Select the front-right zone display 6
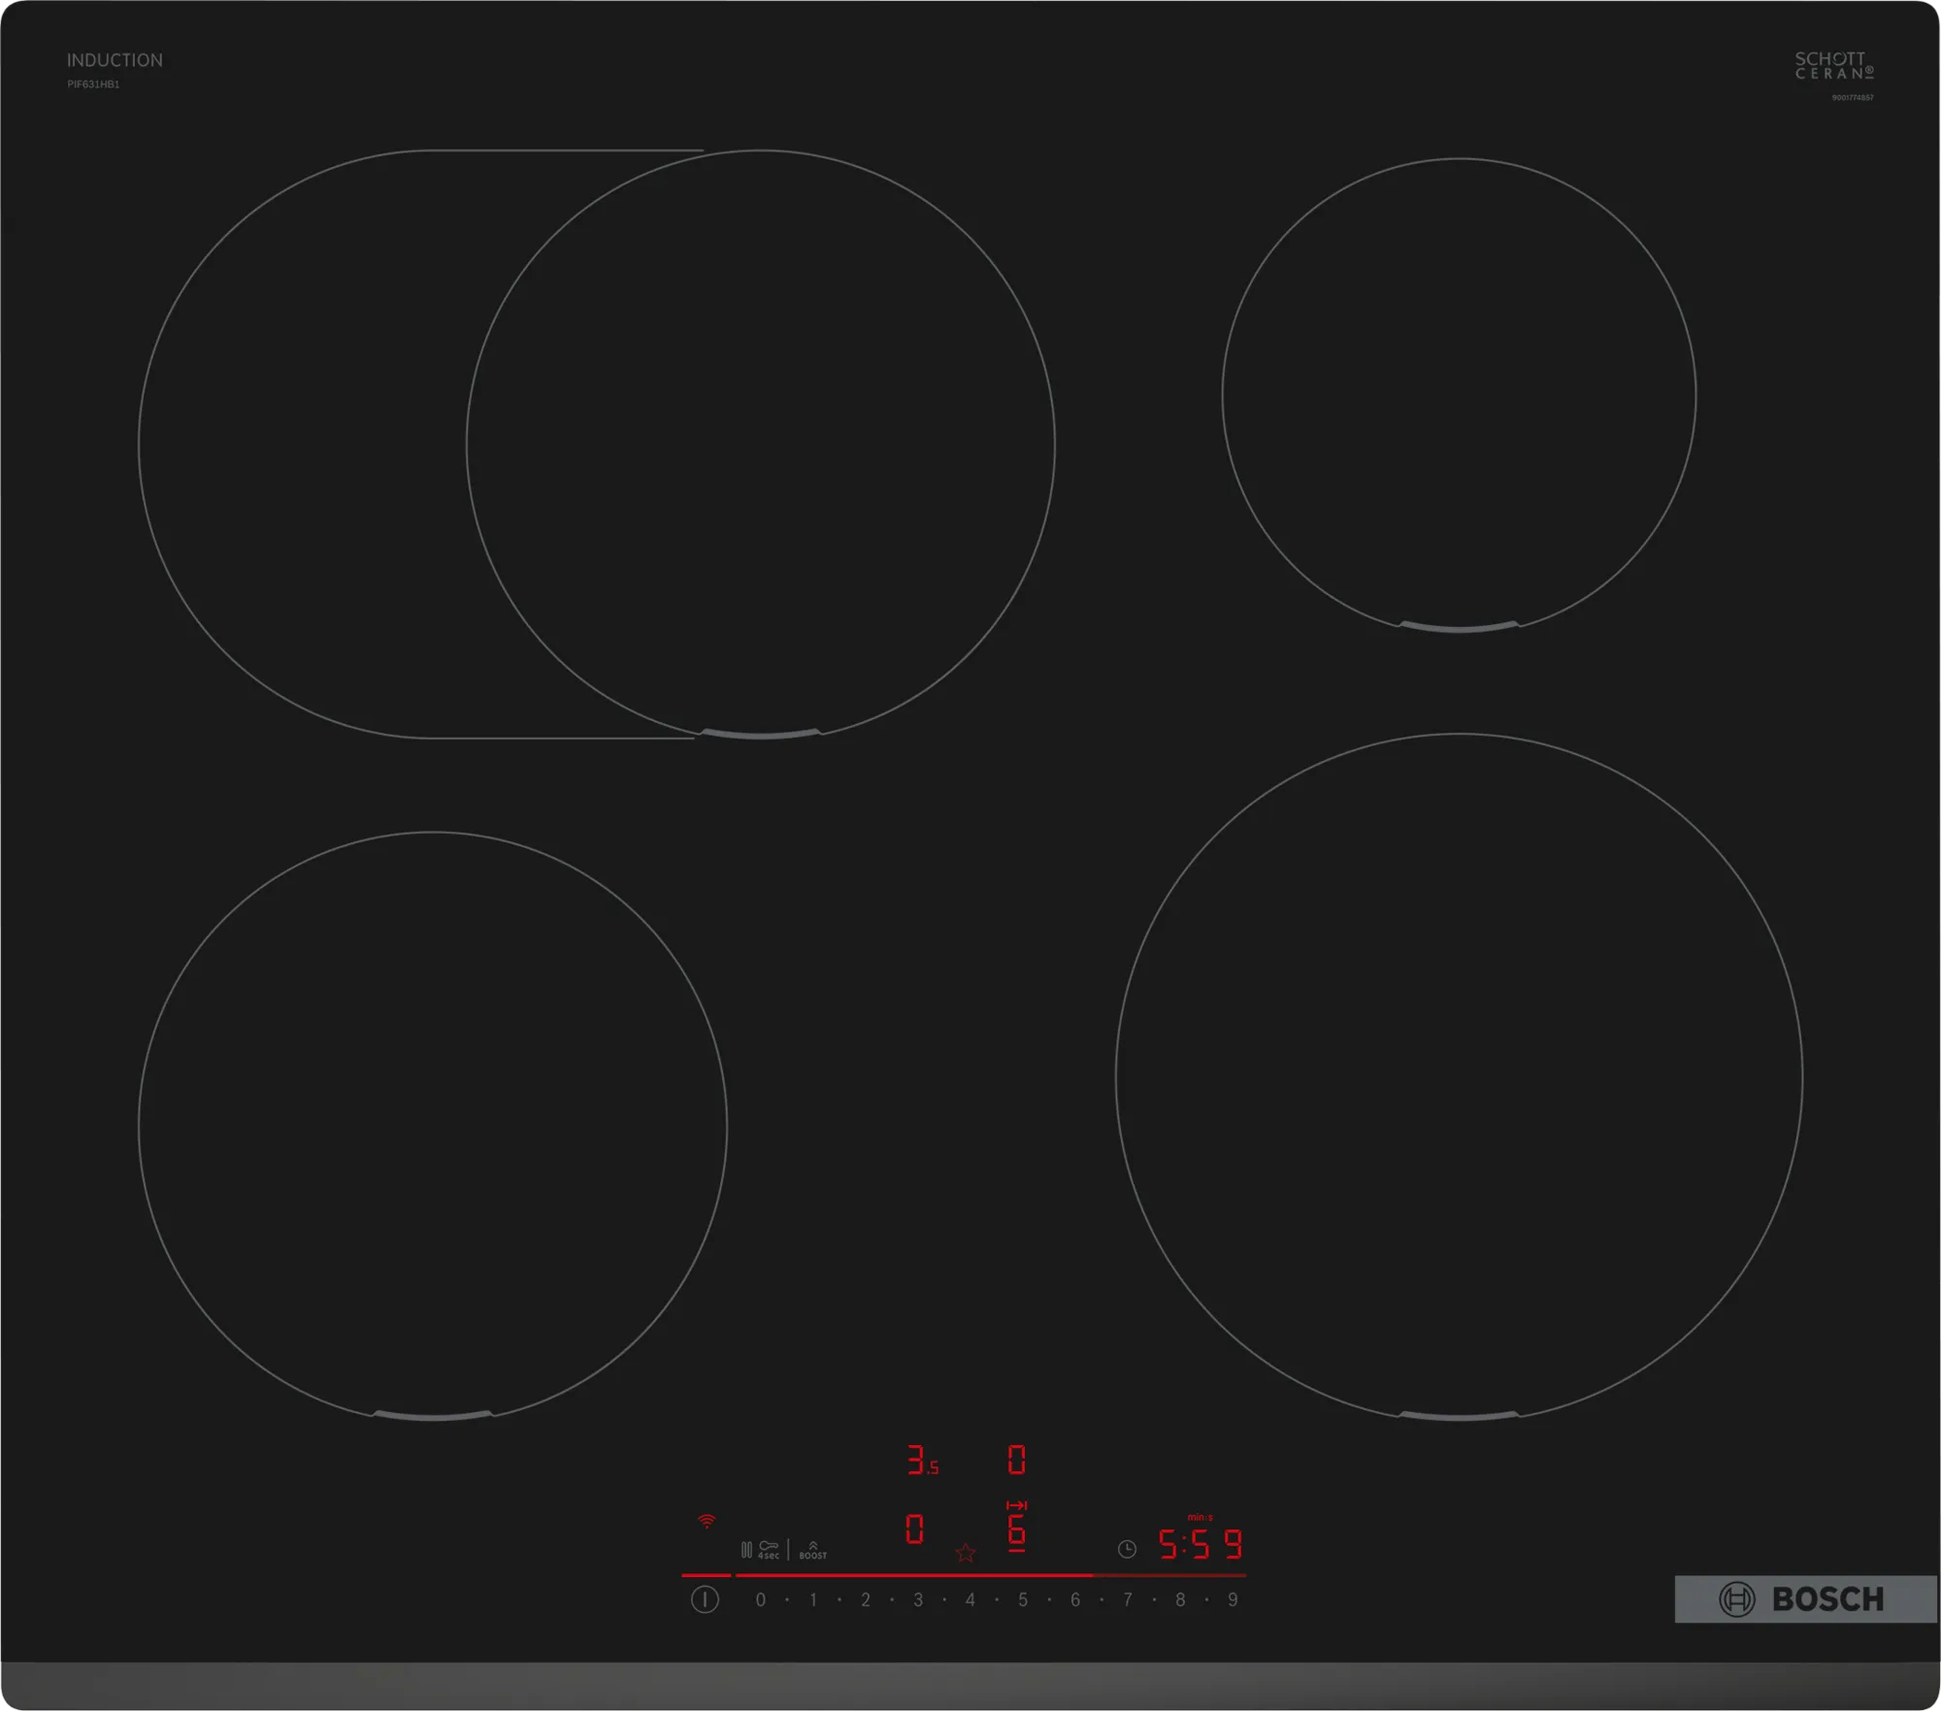This screenshot has height=1711, width=1941. [x=1016, y=1531]
